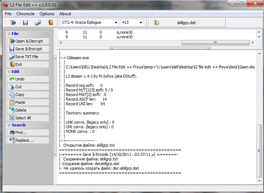
Task: Paste clipboard content from sidebar
Action: (x=28, y=102)
